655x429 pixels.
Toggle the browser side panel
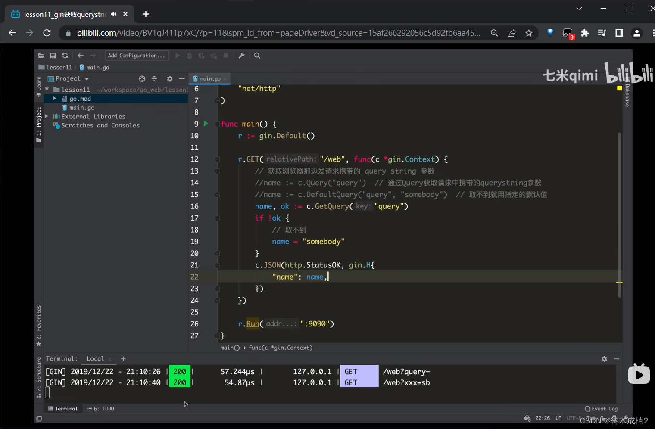pyautogui.click(x=619, y=33)
